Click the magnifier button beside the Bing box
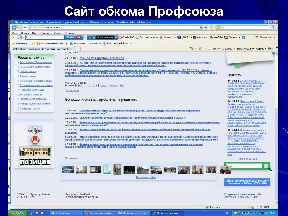This screenshot has width=288, height=216. (272, 28)
